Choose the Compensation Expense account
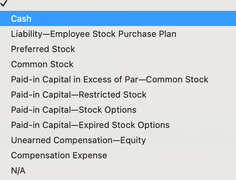 (x=59, y=155)
